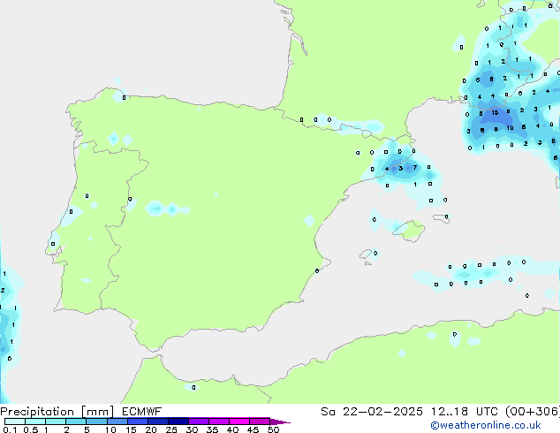Click the '10' precipitation value on the map

click(510, 127)
